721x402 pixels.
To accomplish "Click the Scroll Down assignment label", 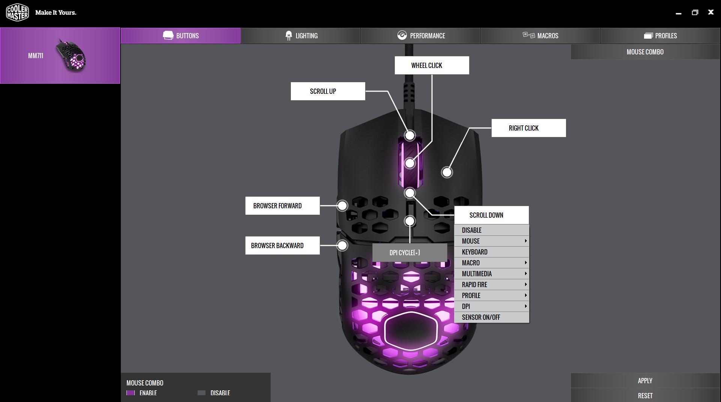I will pyautogui.click(x=492, y=215).
